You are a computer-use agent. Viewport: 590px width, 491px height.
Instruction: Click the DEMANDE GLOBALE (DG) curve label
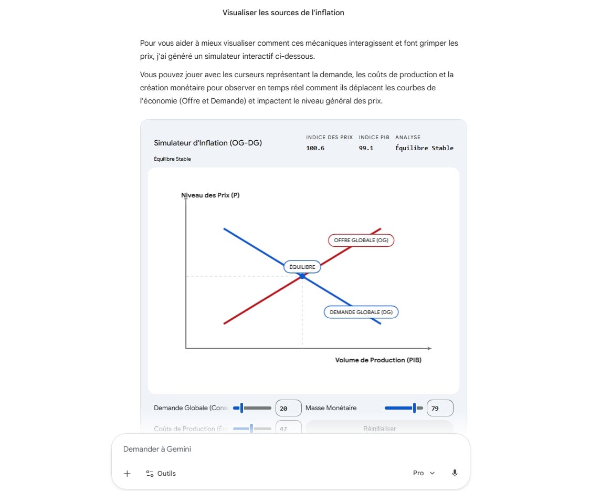click(361, 312)
